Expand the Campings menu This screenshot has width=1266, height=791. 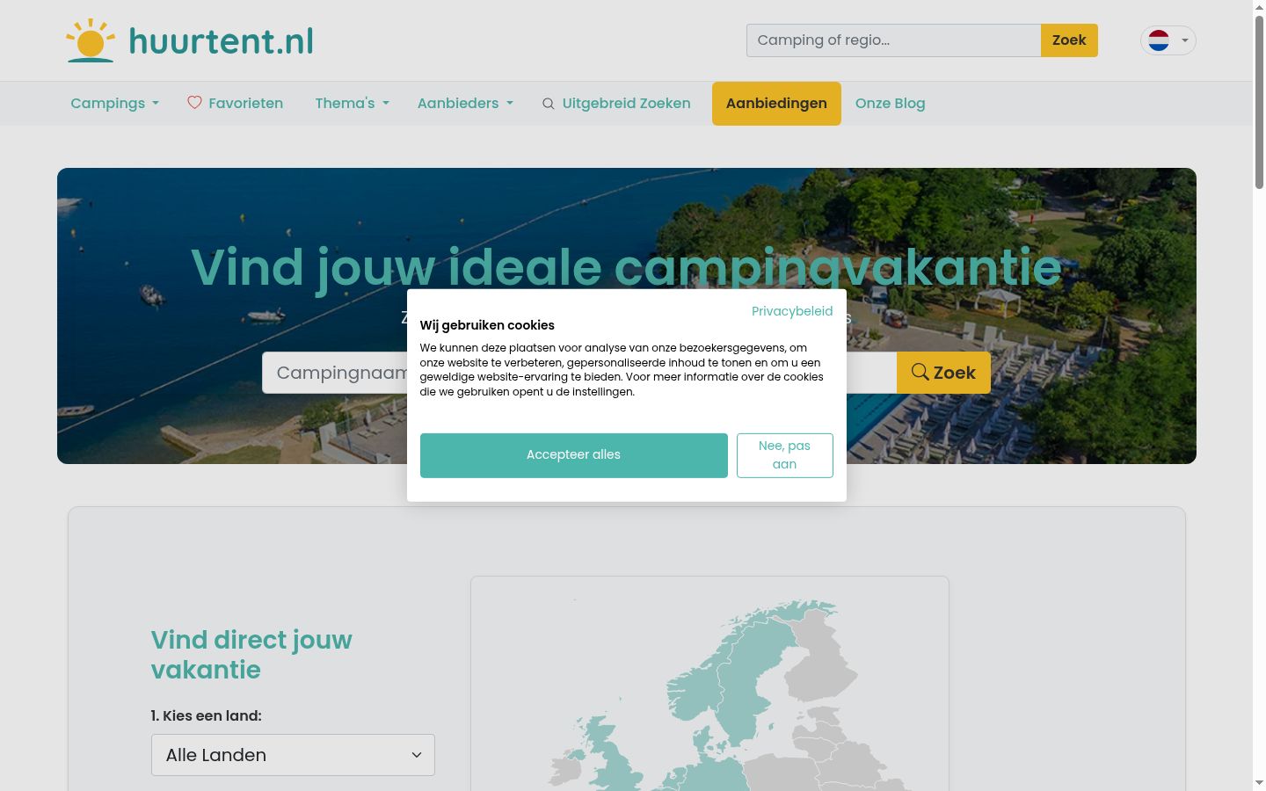[115, 104]
